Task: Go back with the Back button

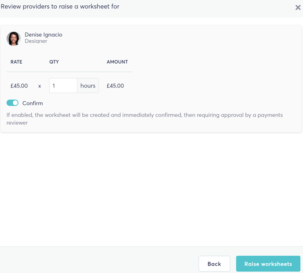Action: click(x=214, y=264)
